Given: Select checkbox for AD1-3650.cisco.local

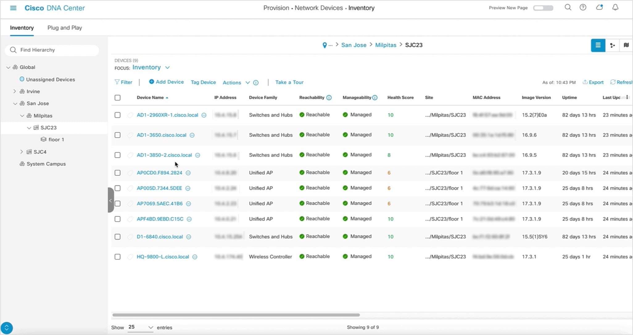Looking at the screenshot, I should 118,135.
